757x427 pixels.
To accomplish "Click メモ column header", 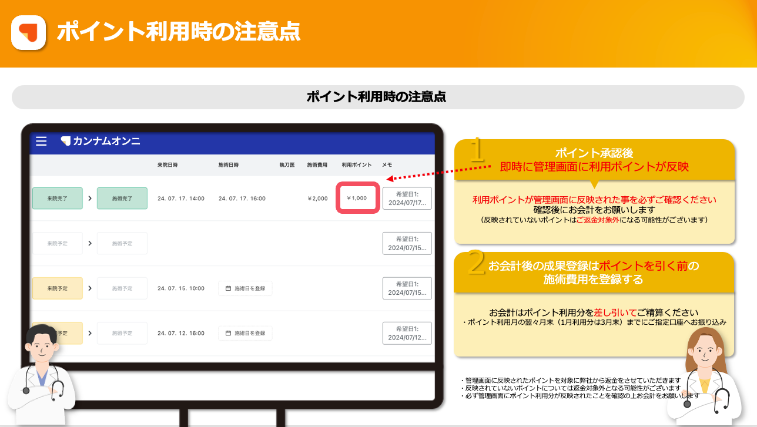I will (387, 165).
